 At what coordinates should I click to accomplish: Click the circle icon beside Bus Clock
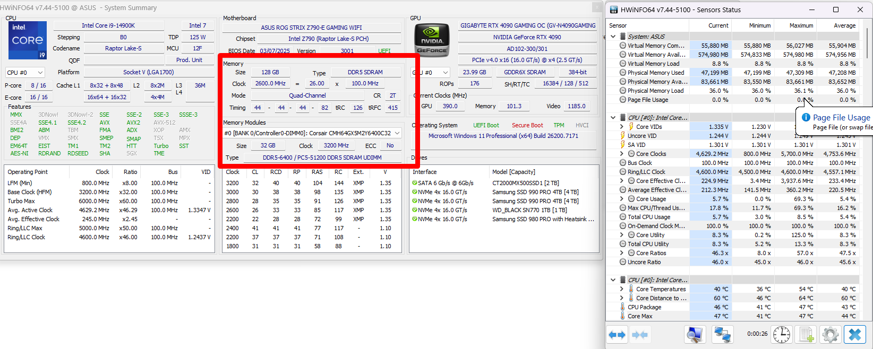622,163
